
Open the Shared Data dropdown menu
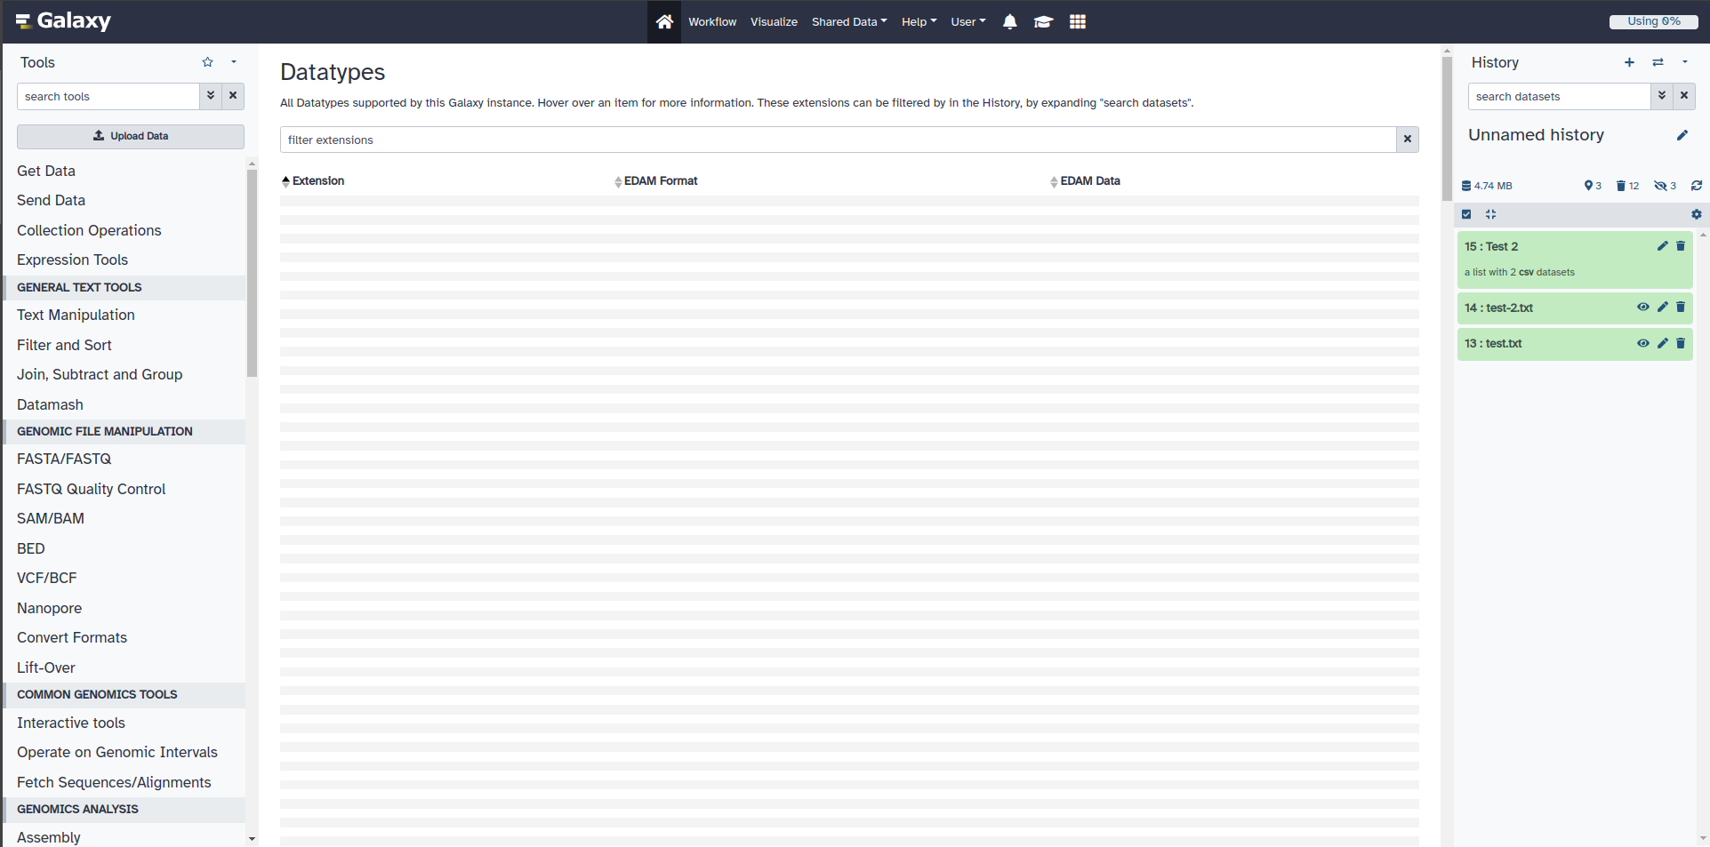(x=849, y=21)
